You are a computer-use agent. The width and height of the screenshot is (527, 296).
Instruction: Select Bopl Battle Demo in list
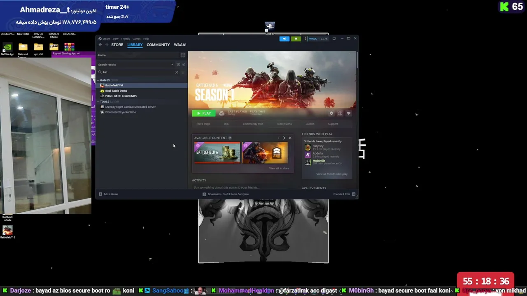[x=142, y=91]
